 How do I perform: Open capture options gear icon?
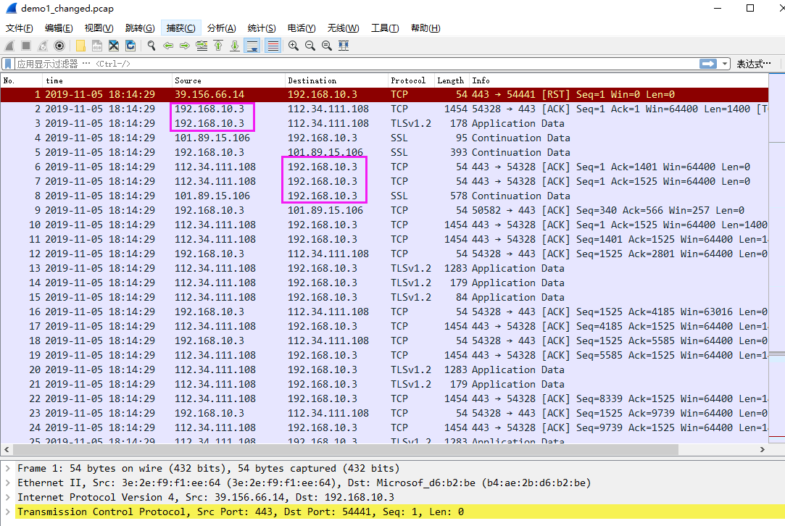click(x=59, y=46)
